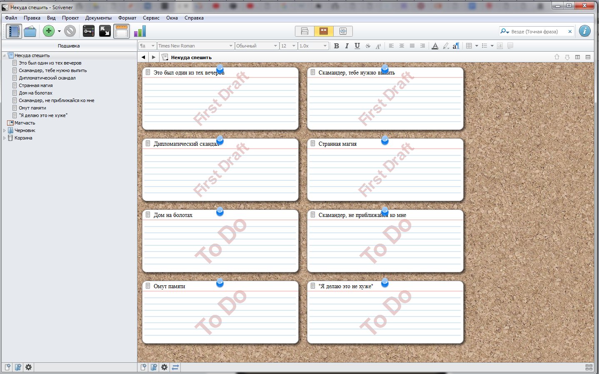Toggle bold formatting
The image size is (599, 374).
click(337, 46)
